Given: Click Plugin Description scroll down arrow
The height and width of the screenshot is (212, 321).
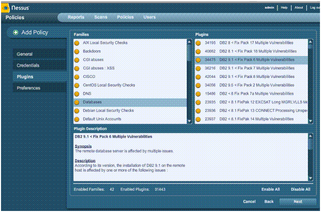Looking at the screenshot, I should [310, 178].
